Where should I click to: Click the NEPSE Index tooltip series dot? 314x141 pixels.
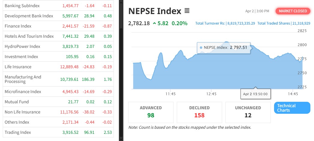click(201, 47)
